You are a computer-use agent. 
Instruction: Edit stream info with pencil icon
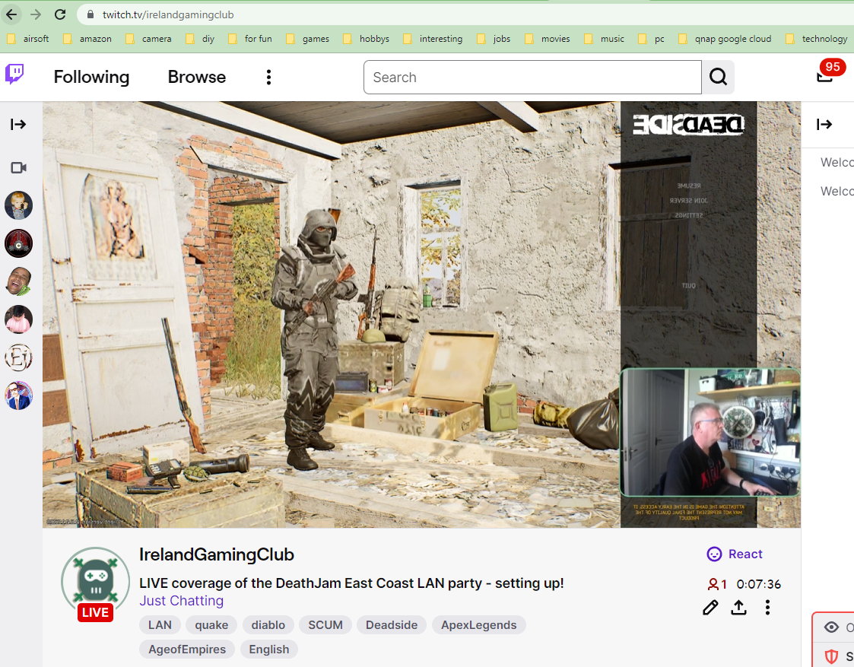point(710,607)
